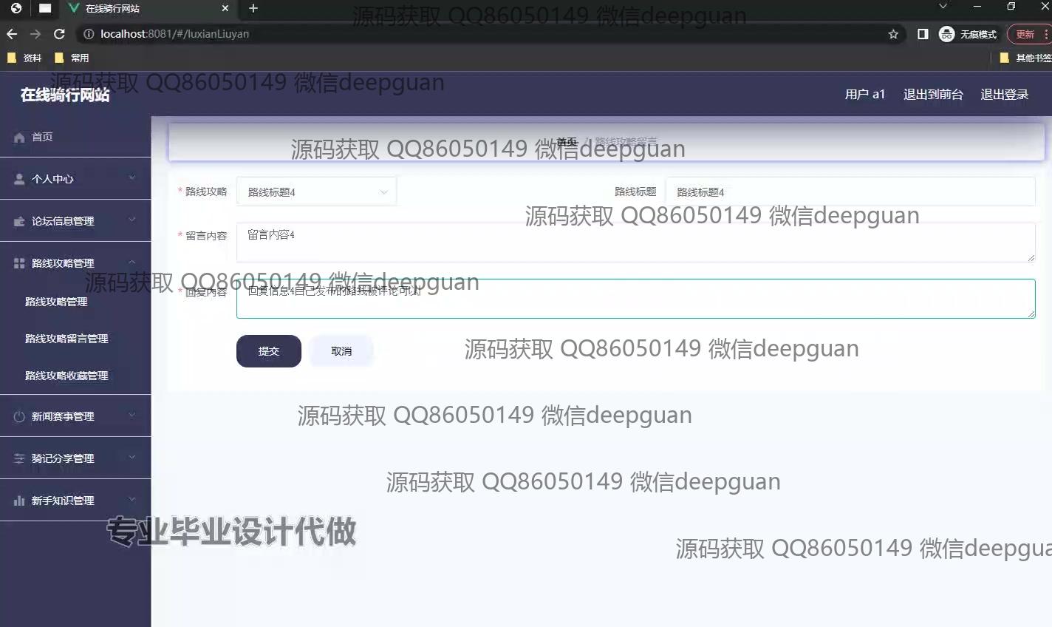Click the user icon beside 个人中心

19,179
